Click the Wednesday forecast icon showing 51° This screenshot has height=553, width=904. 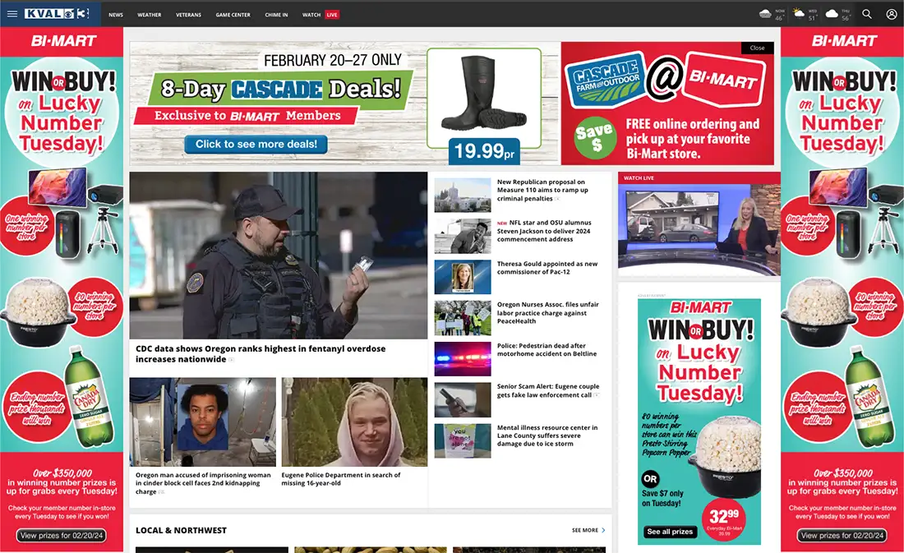click(799, 13)
